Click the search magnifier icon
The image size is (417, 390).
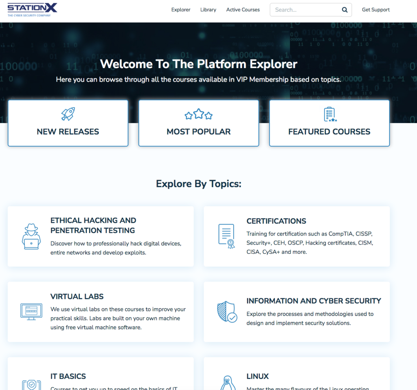click(x=345, y=10)
